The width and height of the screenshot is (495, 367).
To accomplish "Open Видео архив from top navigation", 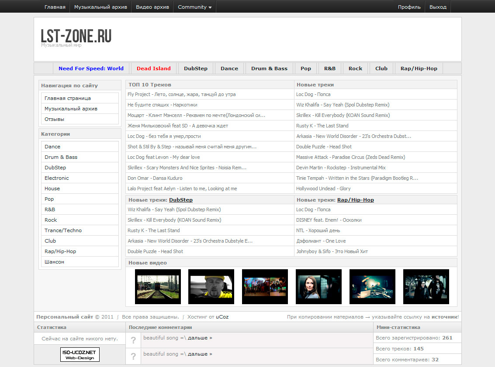I will [x=152, y=7].
